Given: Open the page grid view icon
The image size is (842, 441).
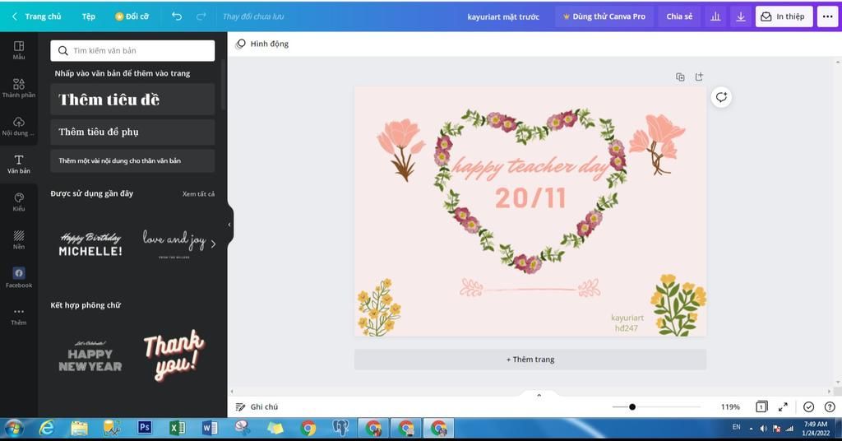Looking at the screenshot, I should pyautogui.click(x=761, y=407).
